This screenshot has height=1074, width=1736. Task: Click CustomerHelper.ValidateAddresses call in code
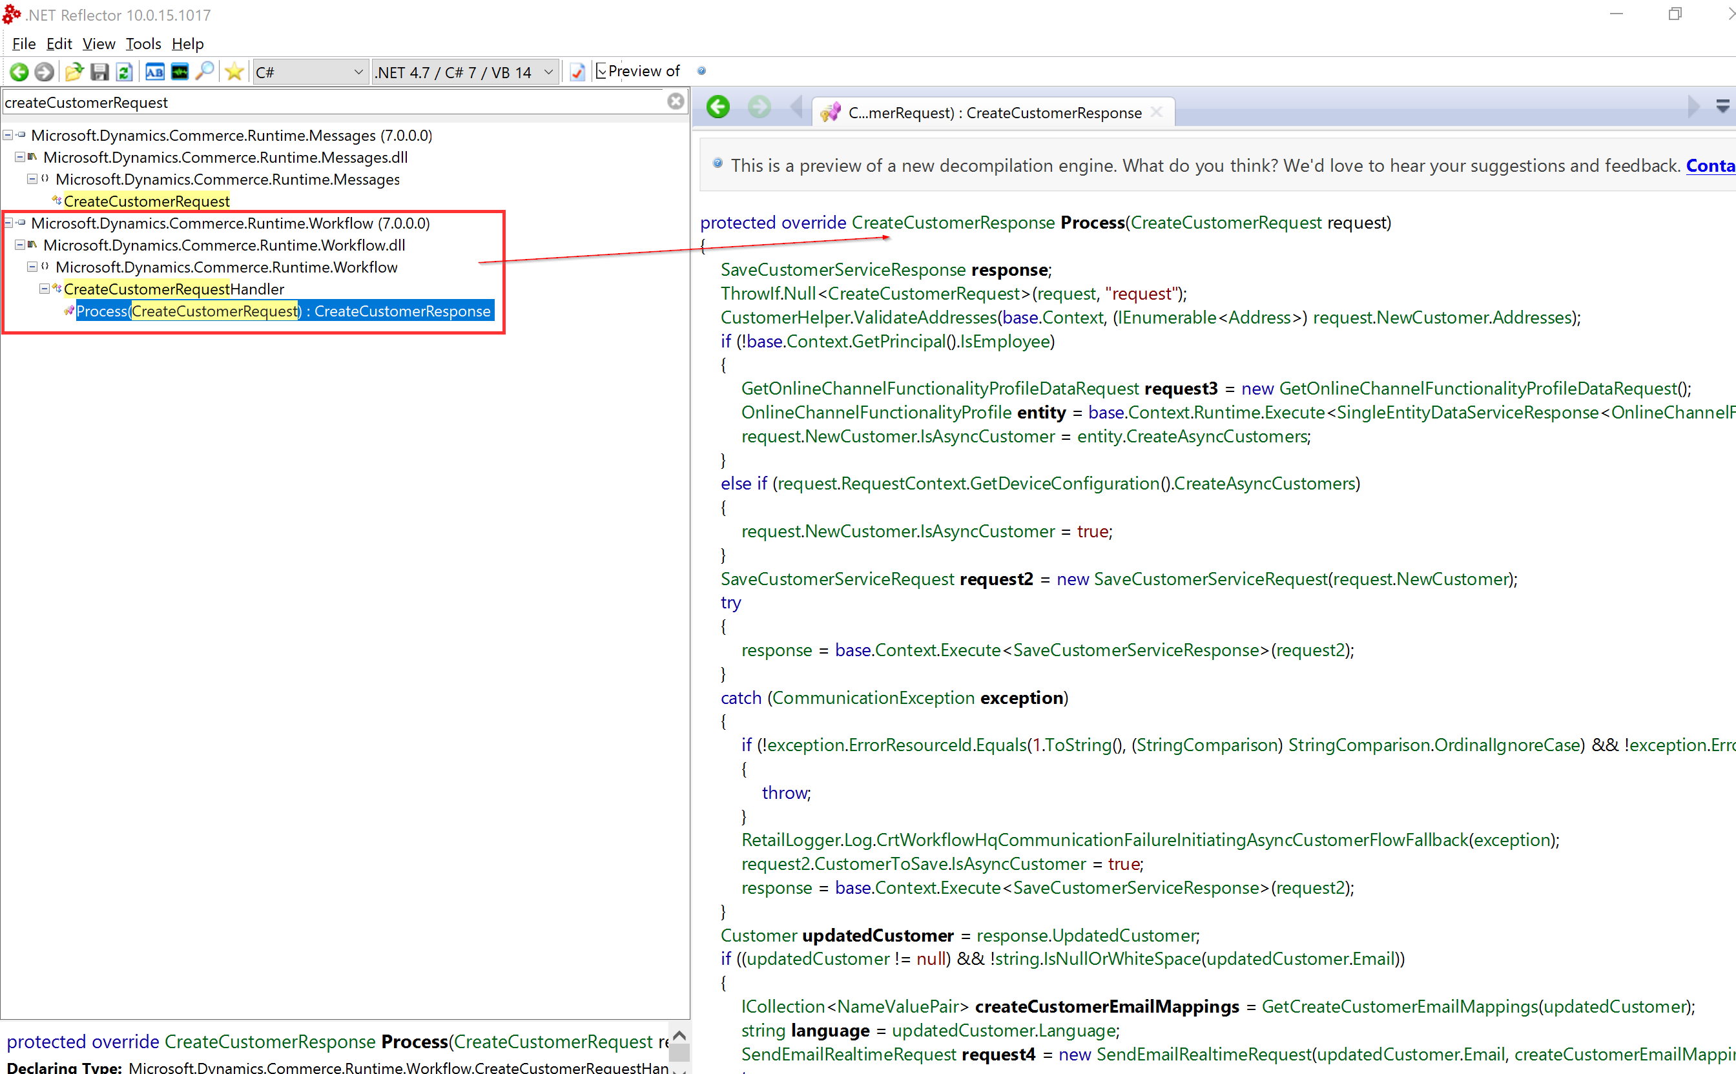click(859, 318)
